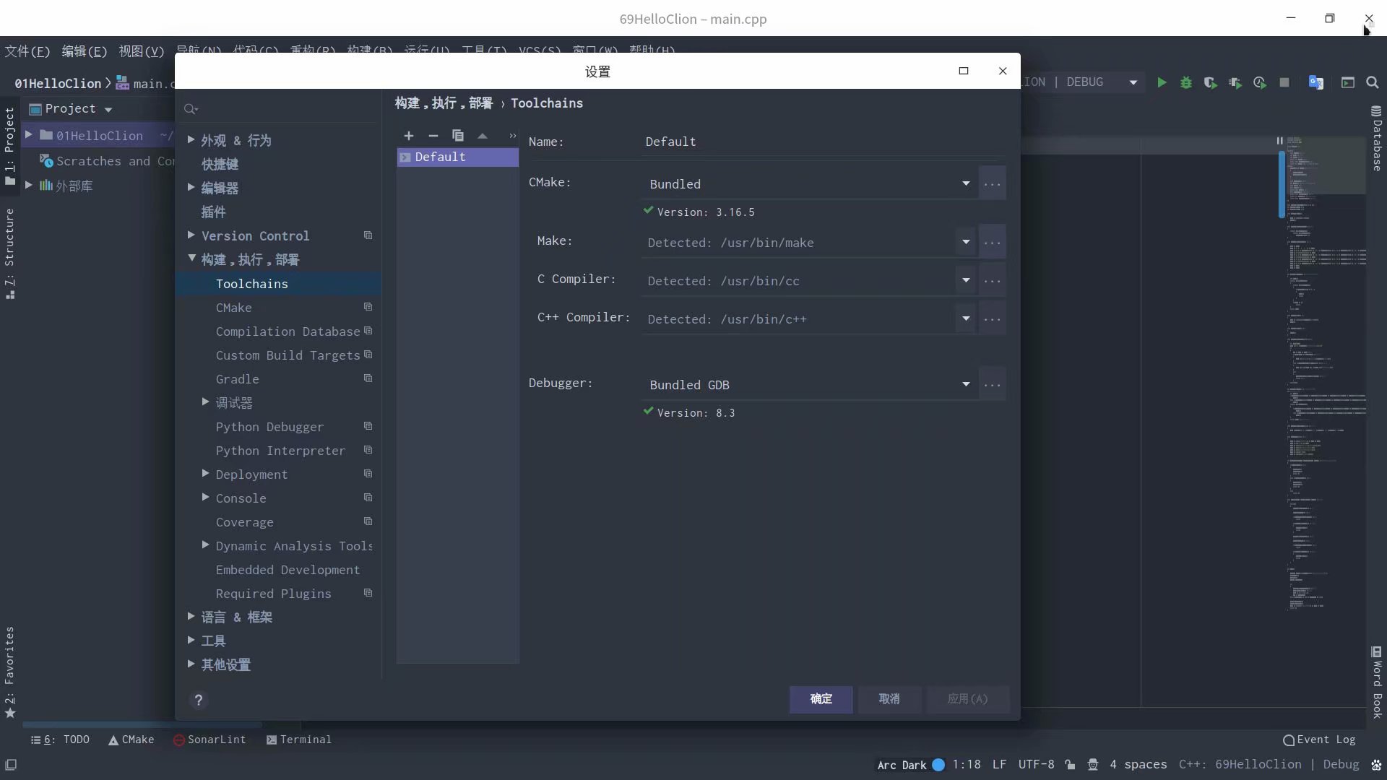Collapse the 构建，执行，部署 settings category

192,259
